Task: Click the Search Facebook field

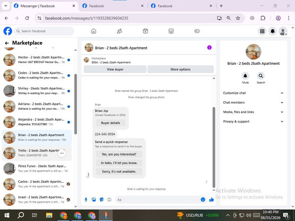Action: coord(44,31)
